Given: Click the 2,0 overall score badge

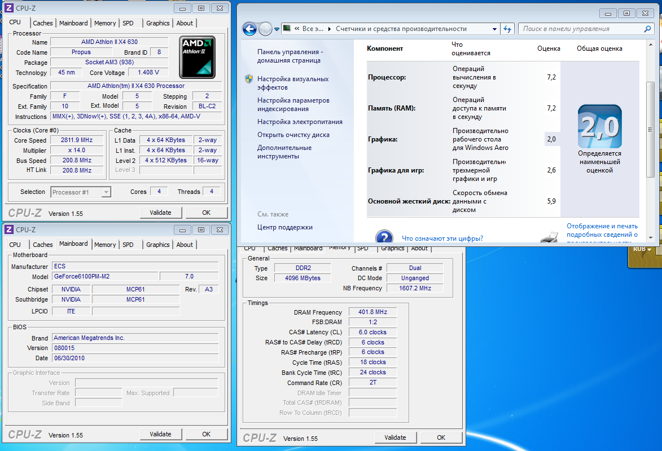Looking at the screenshot, I should 599,126.
